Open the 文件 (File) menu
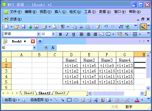The height and width of the screenshot is (111, 152). (16, 12)
